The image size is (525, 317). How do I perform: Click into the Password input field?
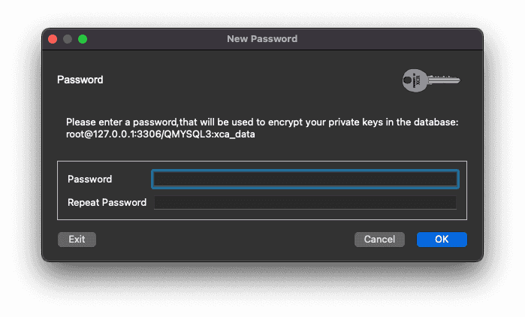tap(305, 179)
